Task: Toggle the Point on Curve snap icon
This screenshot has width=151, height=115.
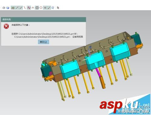Action: (x=49, y=8)
